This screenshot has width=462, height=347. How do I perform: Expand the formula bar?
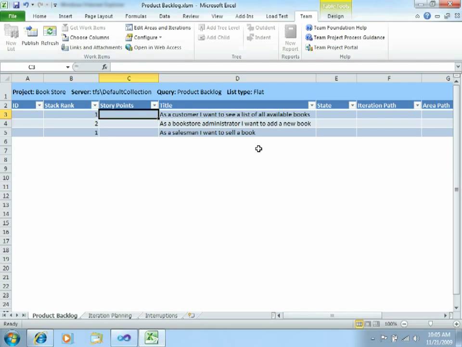click(x=458, y=67)
